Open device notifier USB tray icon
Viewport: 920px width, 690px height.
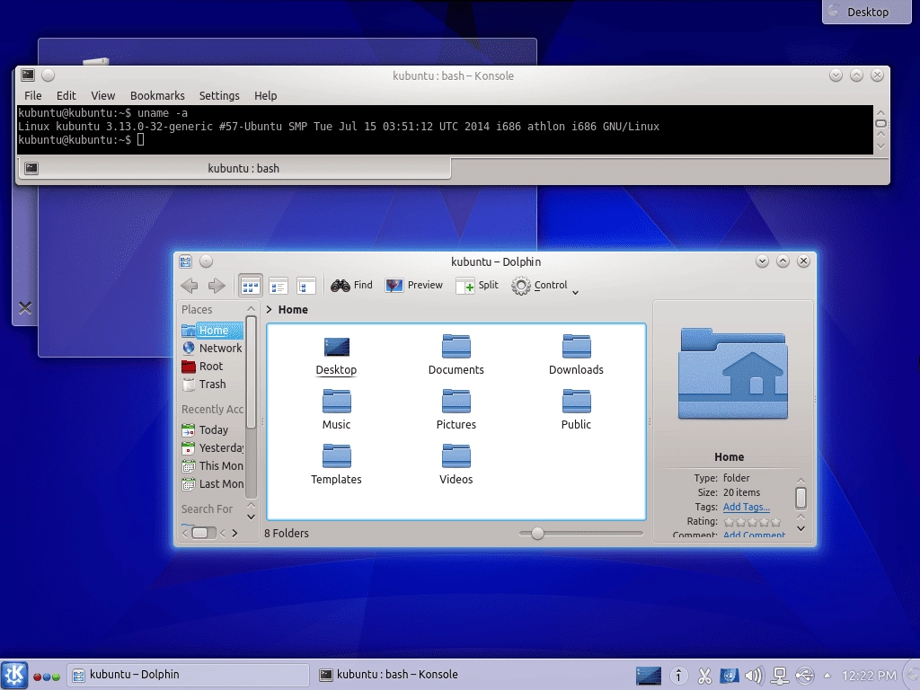point(805,676)
